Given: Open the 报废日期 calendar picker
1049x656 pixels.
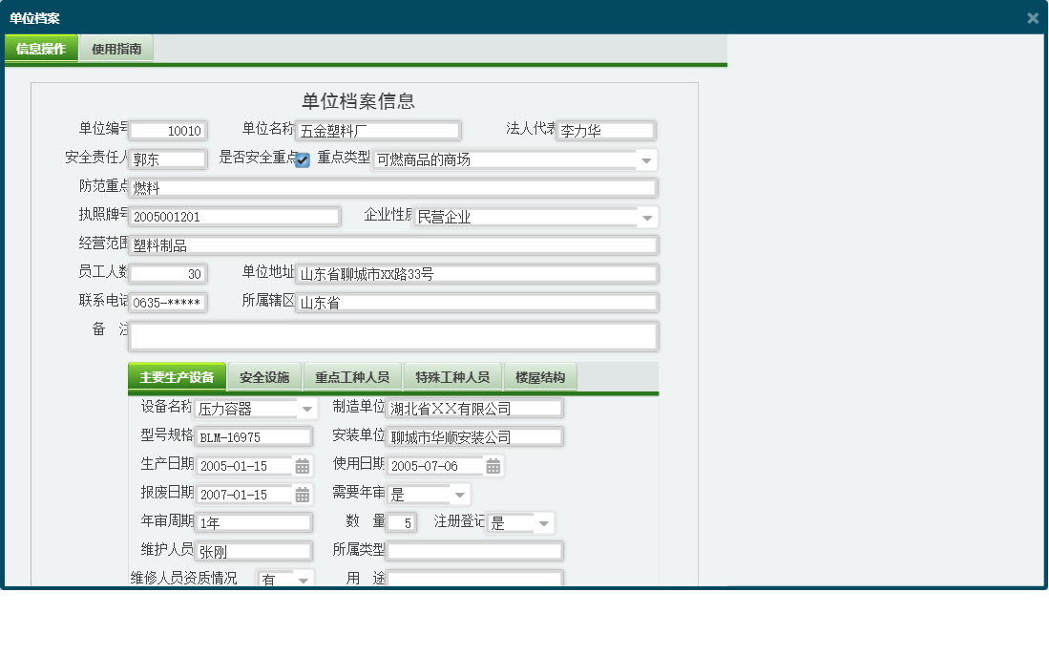Looking at the screenshot, I should pos(302,494).
